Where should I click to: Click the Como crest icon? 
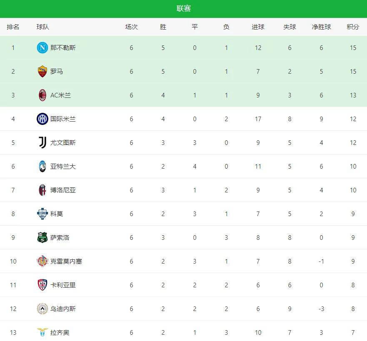coord(42,214)
